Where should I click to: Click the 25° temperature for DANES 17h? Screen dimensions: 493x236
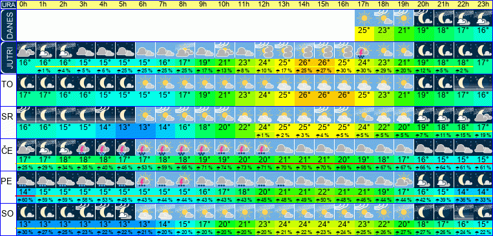point(364,30)
